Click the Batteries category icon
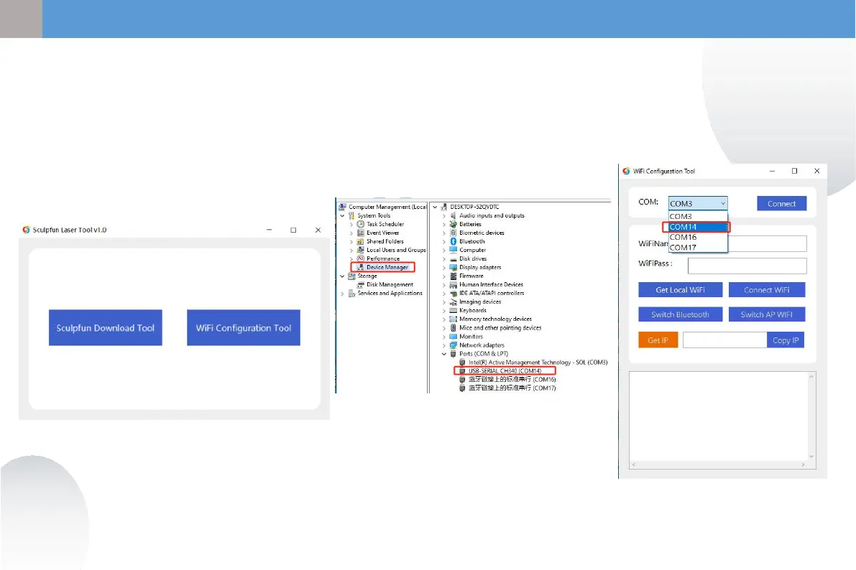856x570 pixels. point(453,224)
